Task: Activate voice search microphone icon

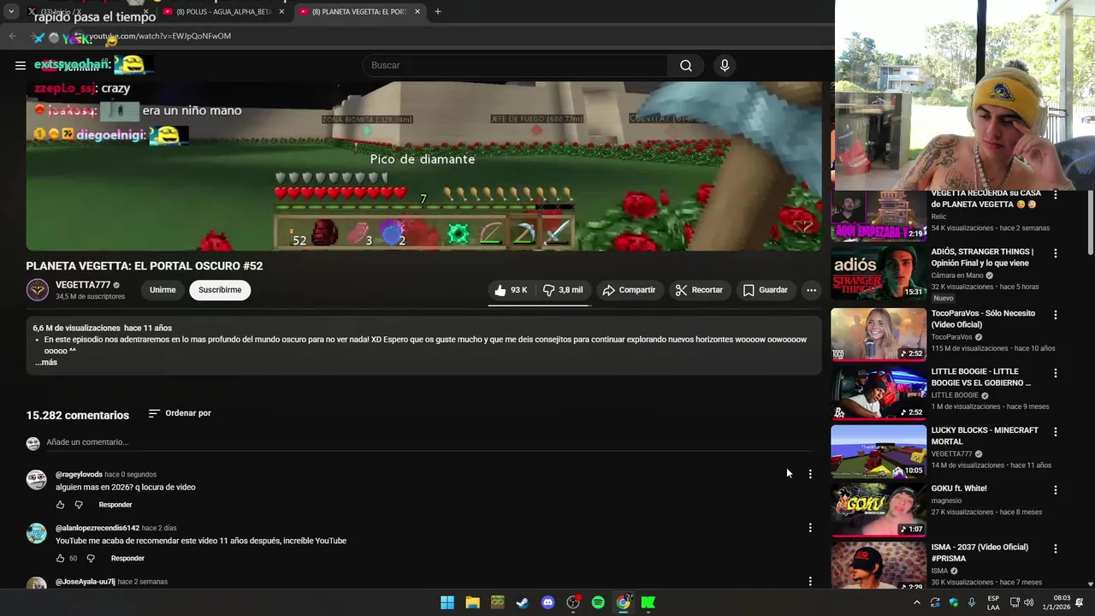Action: tap(725, 66)
